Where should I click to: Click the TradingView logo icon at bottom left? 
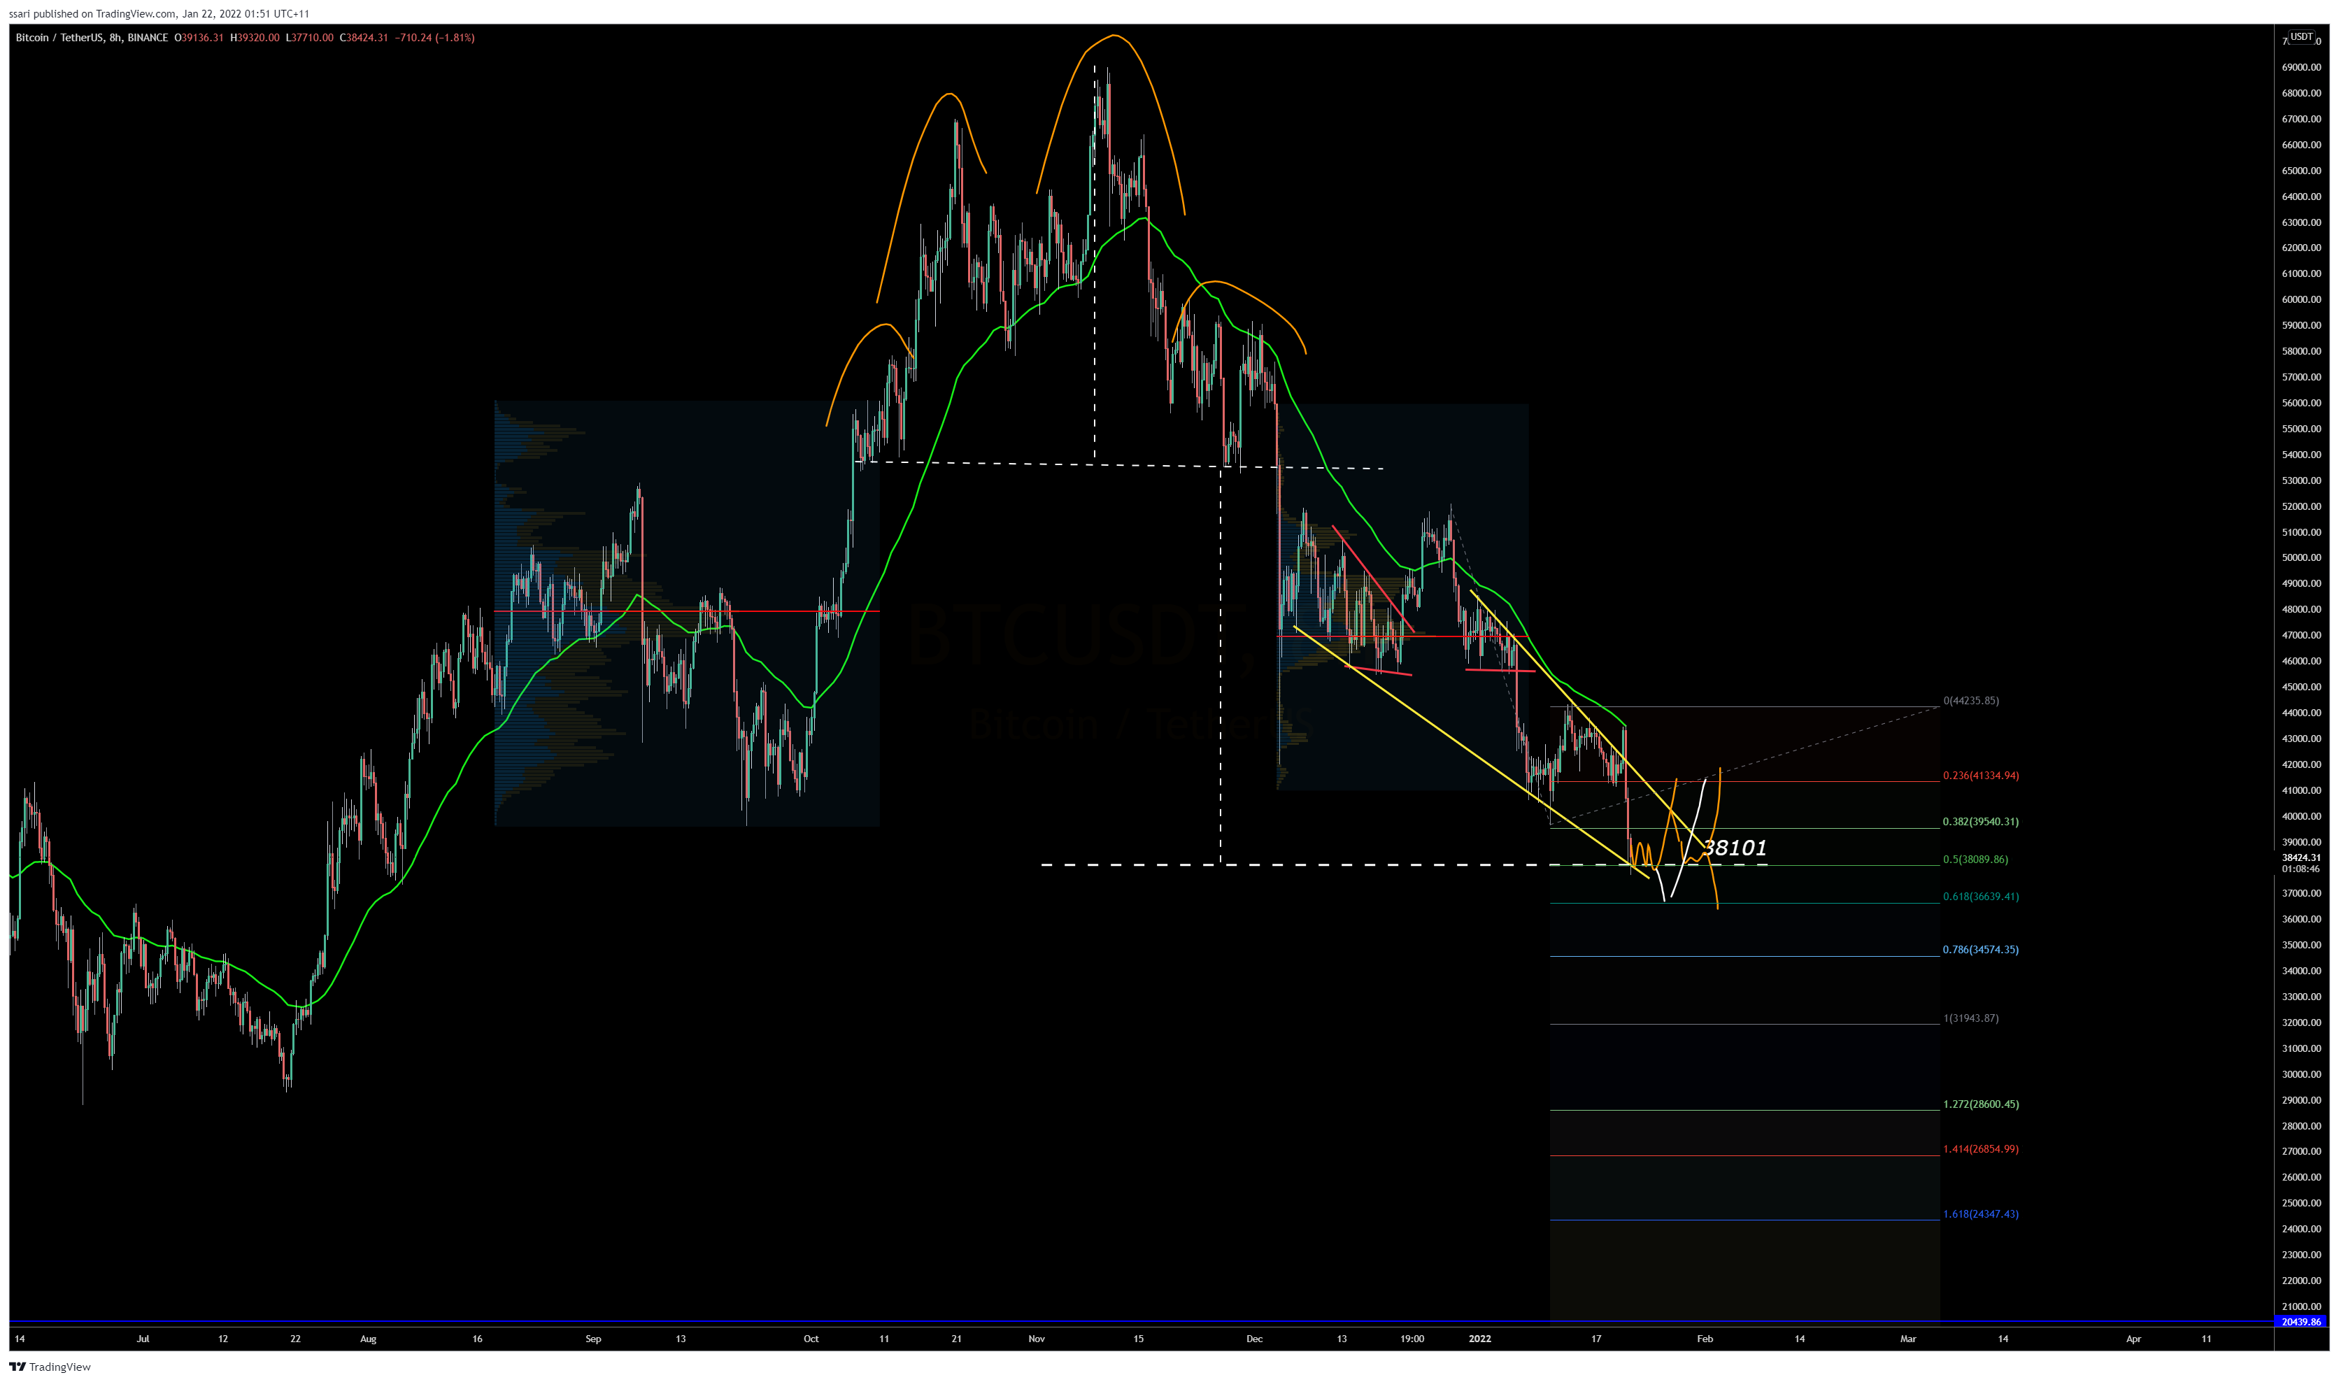[17, 1366]
